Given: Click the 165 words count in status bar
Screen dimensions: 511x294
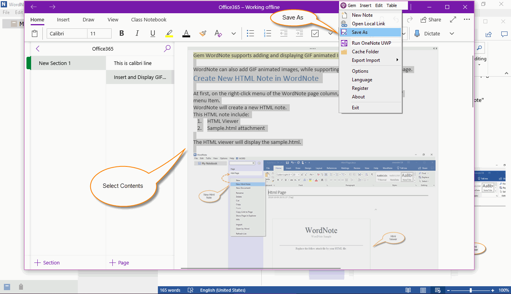Looking at the screenshot, I should click(x=170, y=290).
